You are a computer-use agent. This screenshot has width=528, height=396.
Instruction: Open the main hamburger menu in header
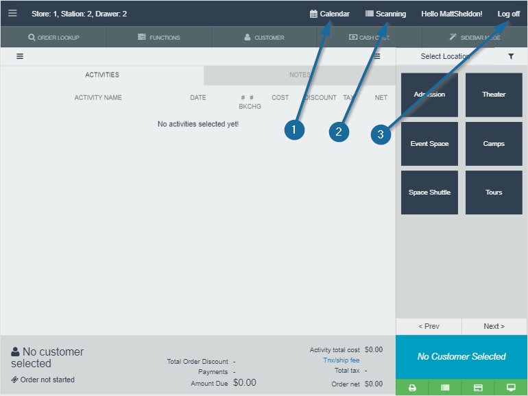12,14
